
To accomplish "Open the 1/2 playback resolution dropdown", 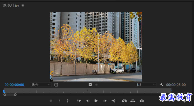I will coord(146,85).
